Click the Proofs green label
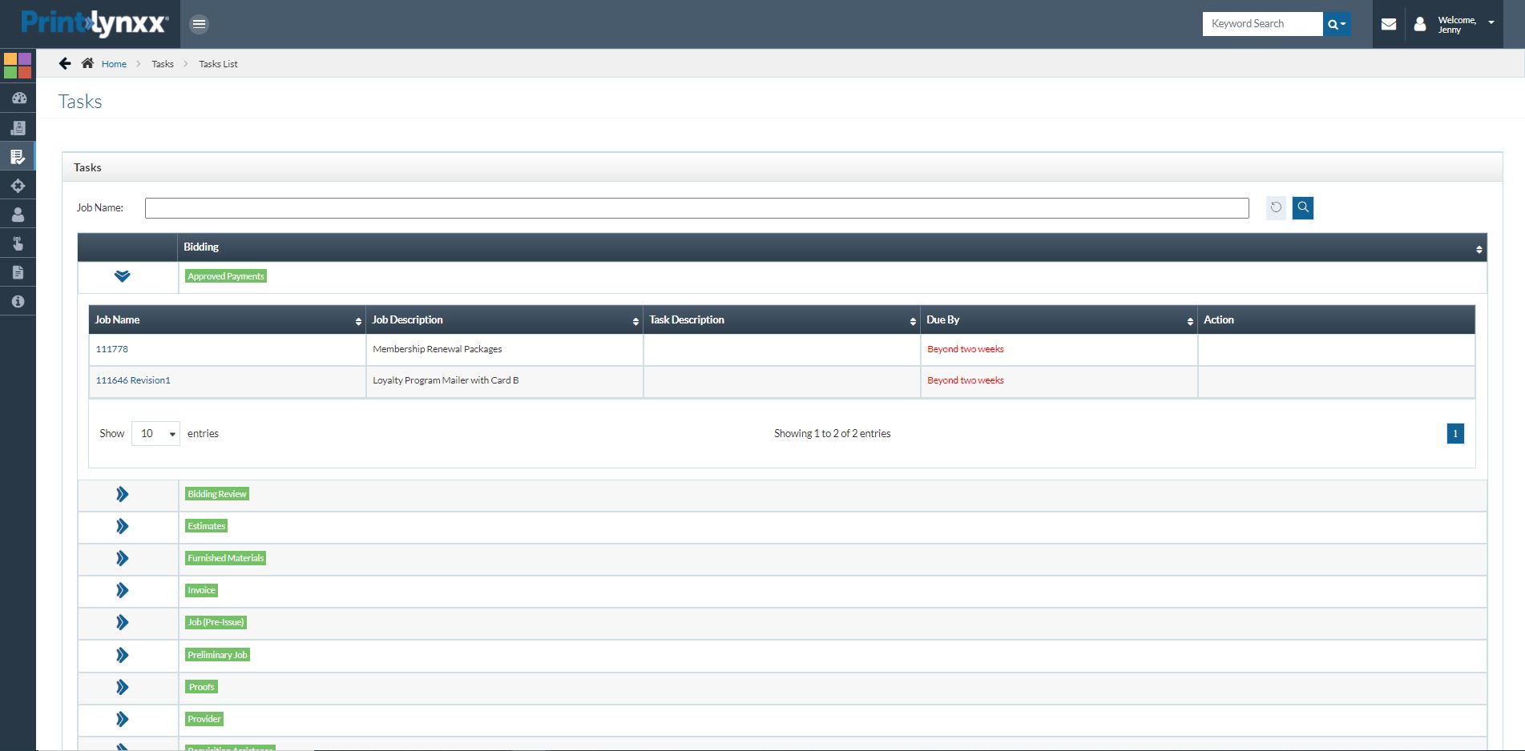 tap(202, 687)
